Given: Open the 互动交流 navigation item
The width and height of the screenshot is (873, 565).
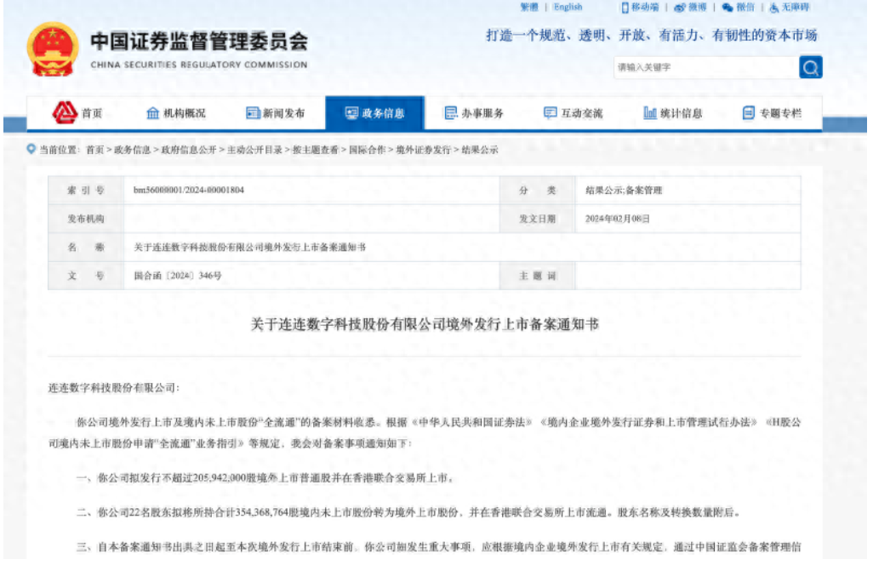Looking at the screenshot, I should tap(573, 113).
